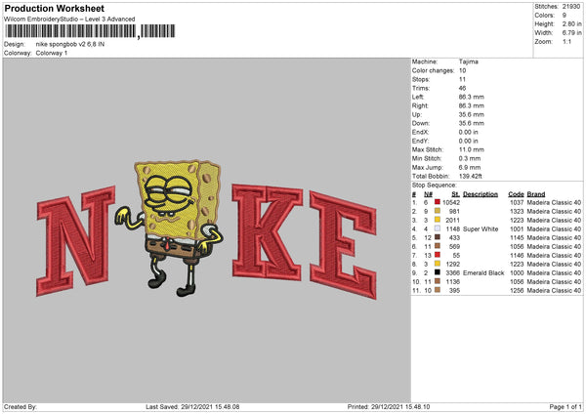This screenshot has height=414, width=586.
Task: Click the 'Up:' label
Action: click(x=417, y=114)
